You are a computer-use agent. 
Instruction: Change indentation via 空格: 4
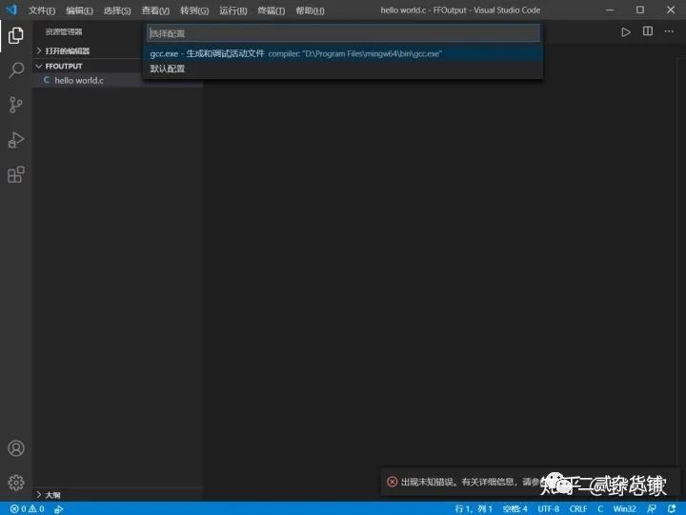(514, 509)
